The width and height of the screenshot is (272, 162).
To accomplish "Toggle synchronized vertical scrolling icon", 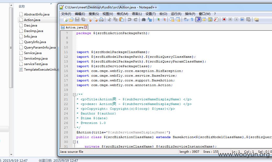I will pos(172,19).
